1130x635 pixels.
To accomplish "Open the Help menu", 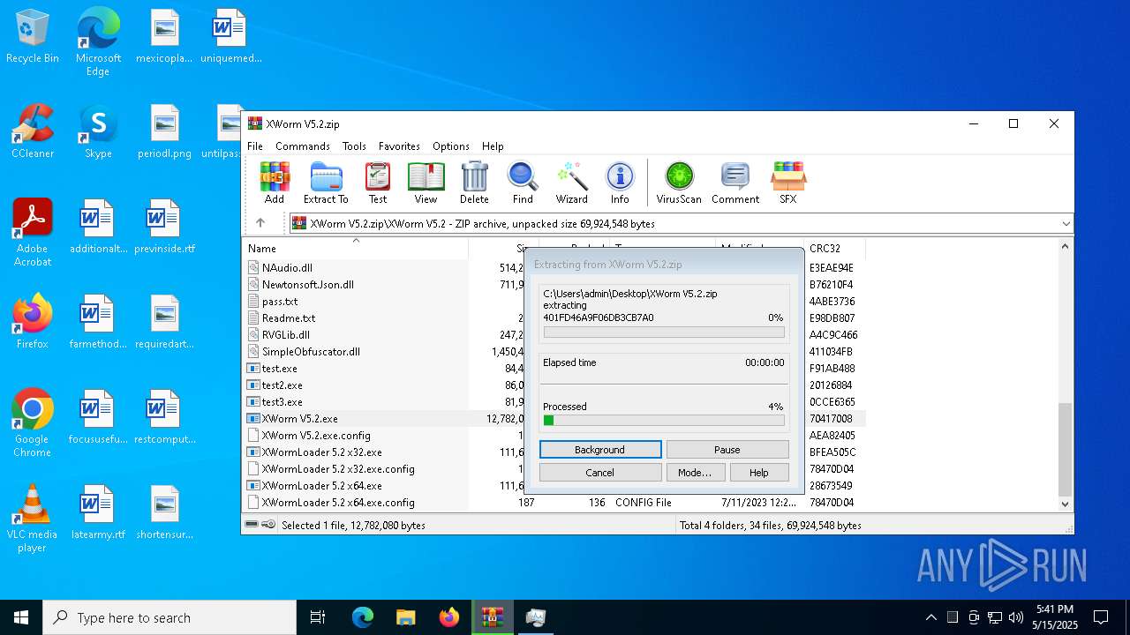I will [x=493, y=146].
